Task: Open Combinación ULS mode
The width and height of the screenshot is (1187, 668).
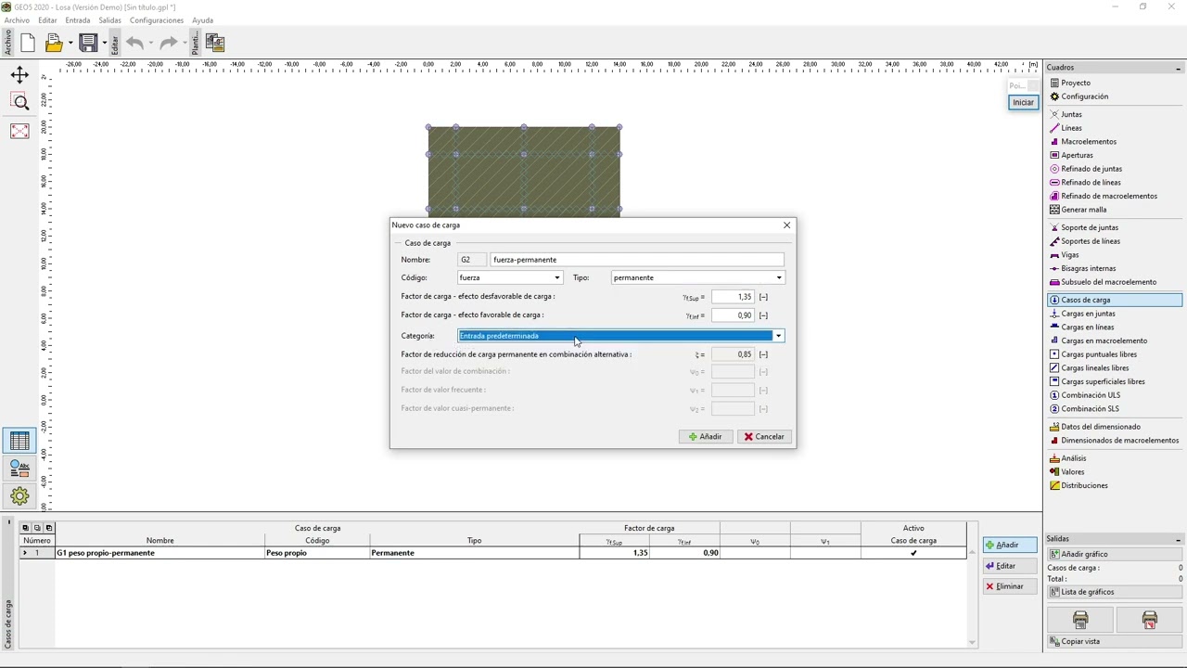Action: (1091, 395)
